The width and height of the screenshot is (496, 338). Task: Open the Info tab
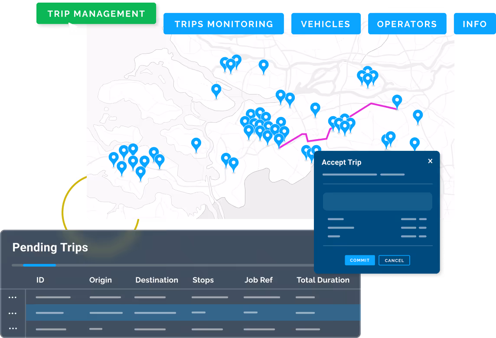pyautogui.click(x=474, y=24)
